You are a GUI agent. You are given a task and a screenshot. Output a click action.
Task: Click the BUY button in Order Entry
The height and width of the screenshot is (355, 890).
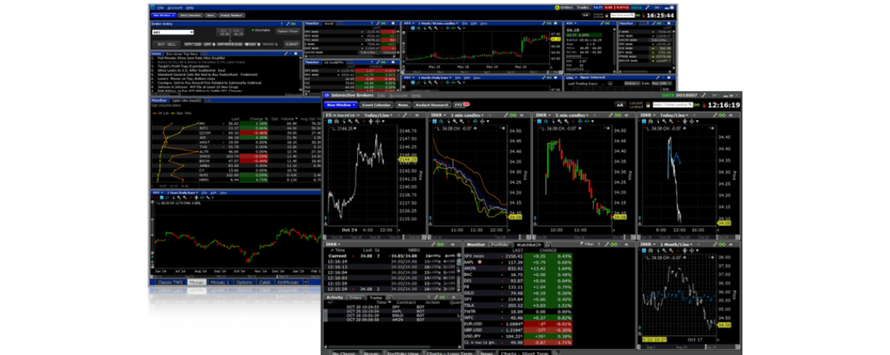click(x=161, y=44)
